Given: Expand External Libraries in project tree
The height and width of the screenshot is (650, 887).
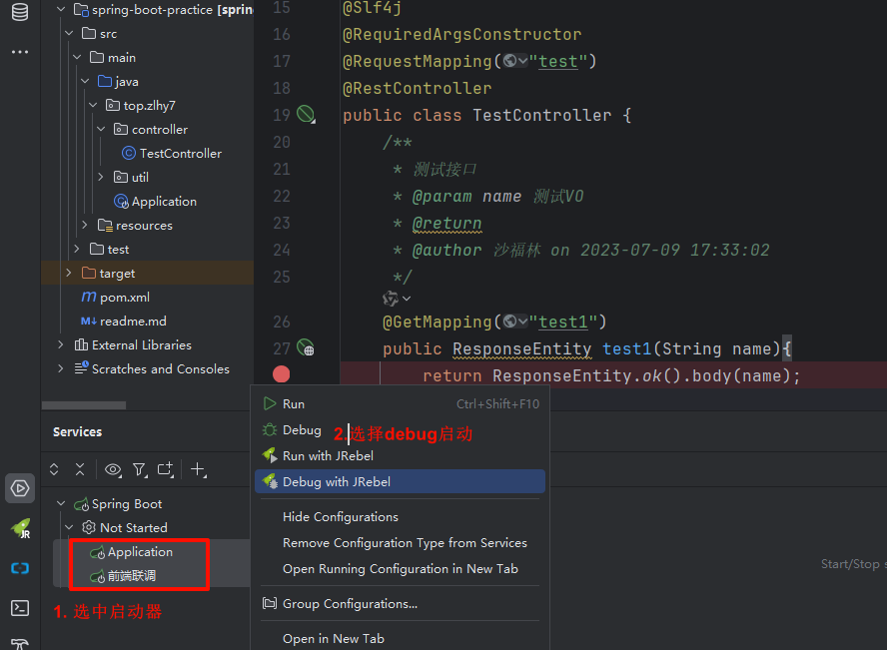Looking at the screenshot, I should [x=61, y=344].
